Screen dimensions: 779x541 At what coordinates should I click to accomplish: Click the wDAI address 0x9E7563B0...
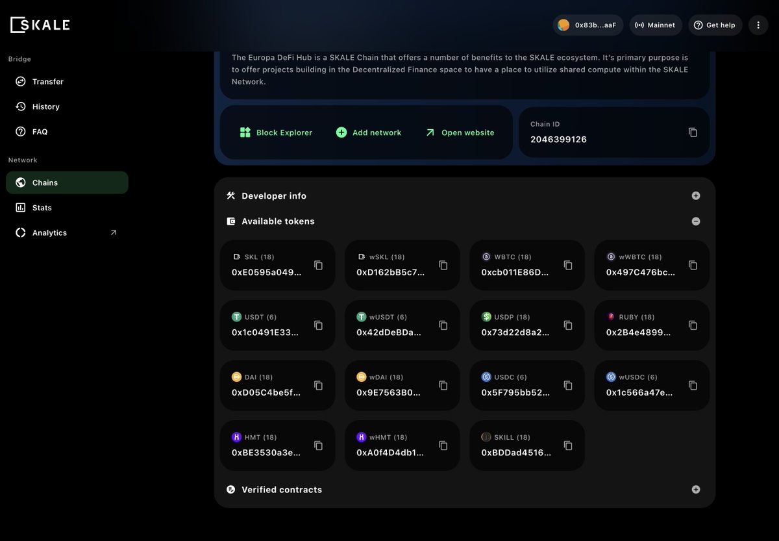click(389, 392)
